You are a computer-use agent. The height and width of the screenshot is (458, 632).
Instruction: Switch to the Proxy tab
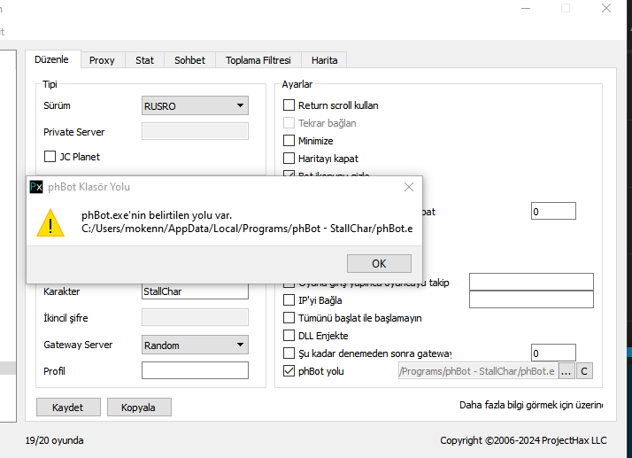click(102, 60)
